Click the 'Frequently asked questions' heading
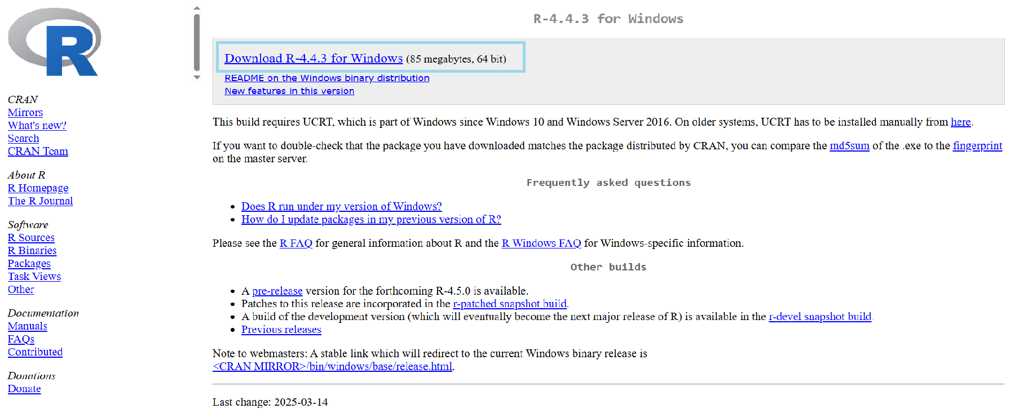This screenshot has height=413, width=1019. pyautogui.click(x=608, y=183)
